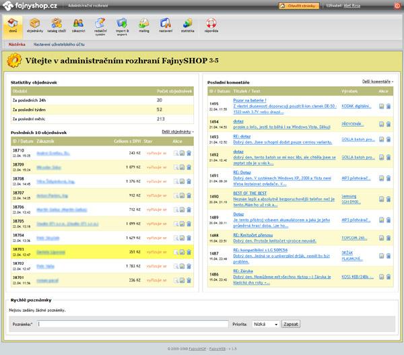Click the "Zapsat" button

(291, 324)
